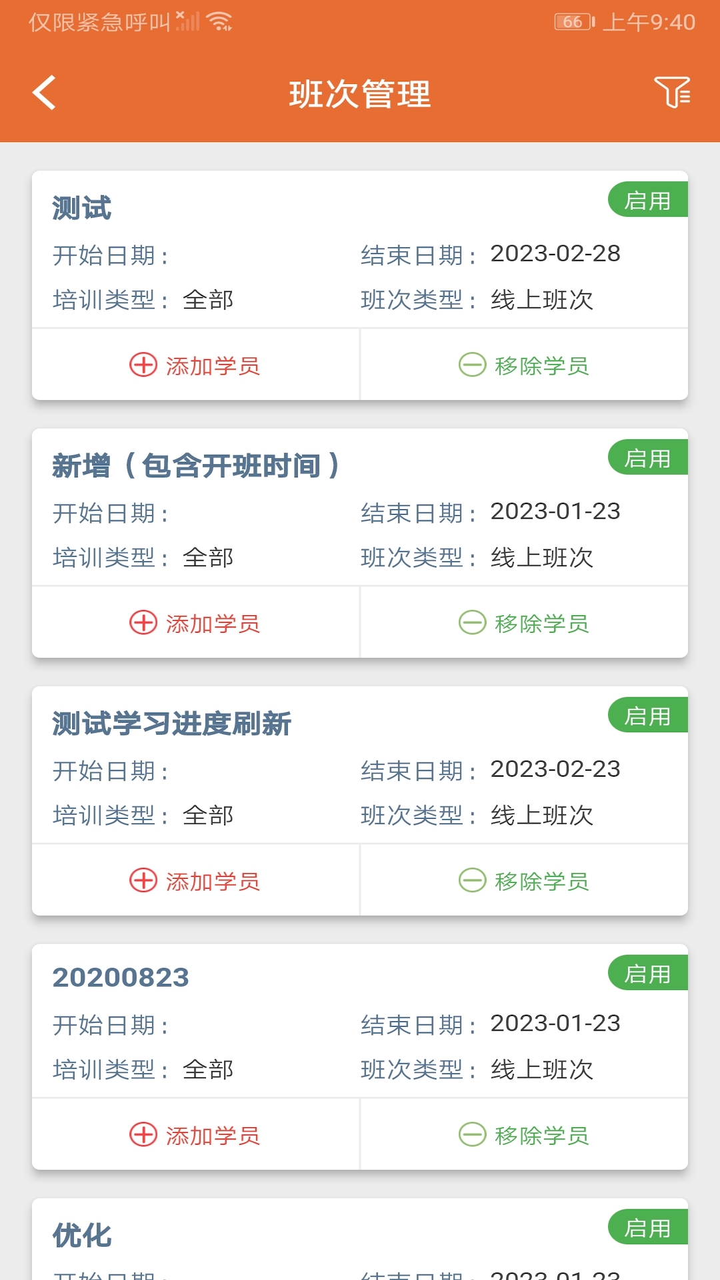
Task: Tap the back arrow icon
Action: [x=44, y=93]
